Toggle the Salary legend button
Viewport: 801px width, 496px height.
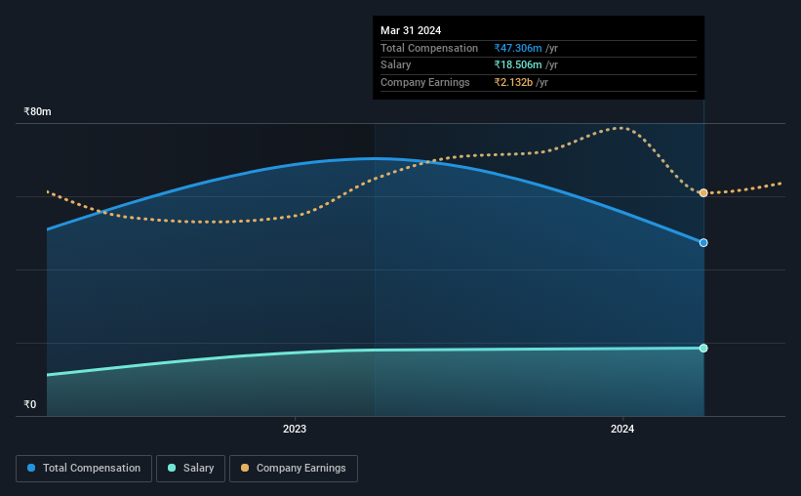click(190, 469)
